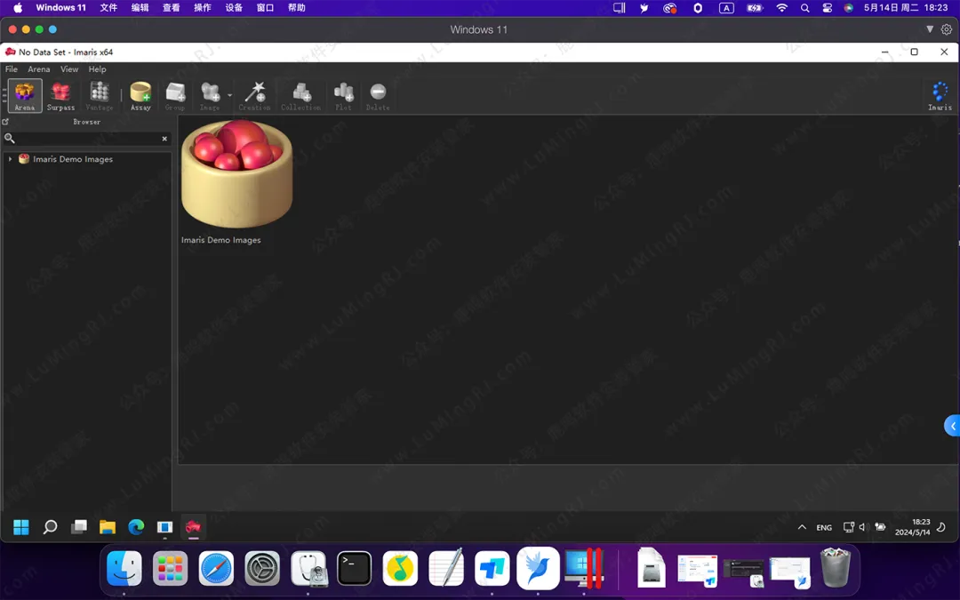Clear the Browser search with the X button
The image size is (960, 600).
[164, 139]
